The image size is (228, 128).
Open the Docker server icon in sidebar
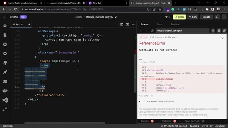(x=5, y=91)
